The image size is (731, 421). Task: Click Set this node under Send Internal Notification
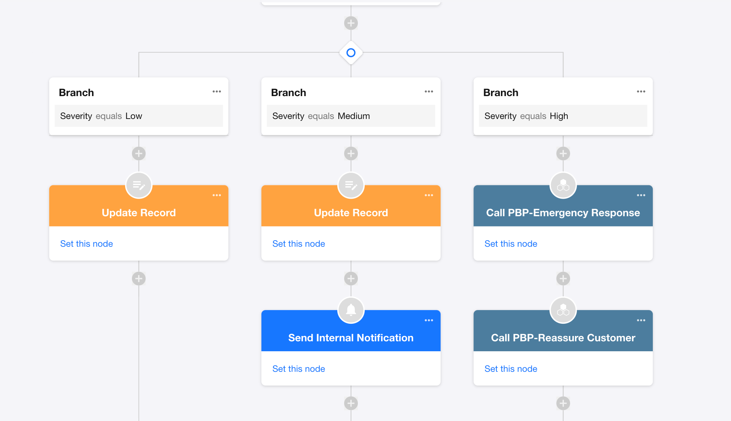(x=299, y=369)
